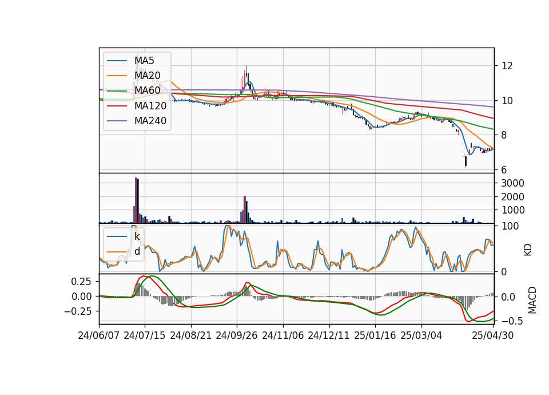Click the 25/04/30 date tick label
Viewport: 549px width, 395px height.
pyautogui.click(x=493, y=335)
